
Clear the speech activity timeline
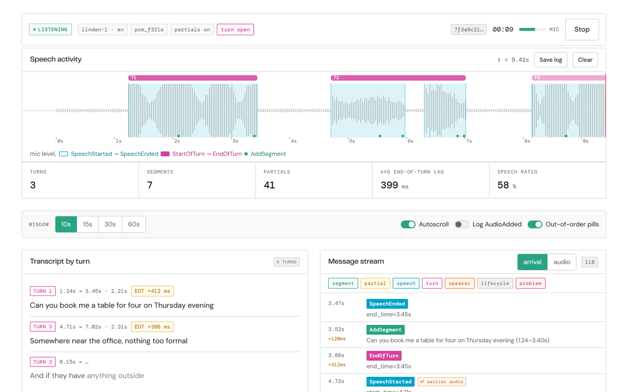coord(585,60)
